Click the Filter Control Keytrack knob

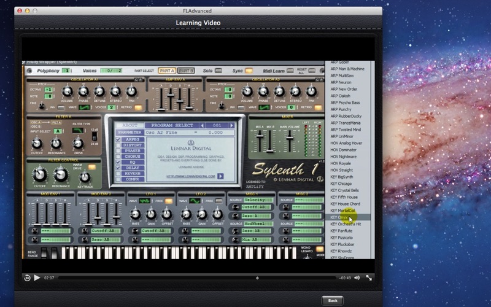[85, 177]
